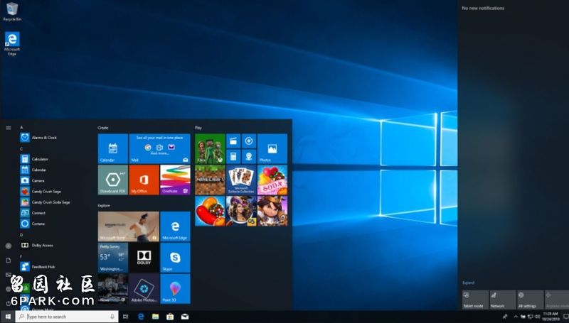569x323 pixels.
Task: Open Documents from the Start left rail
Action: (9, 261)
